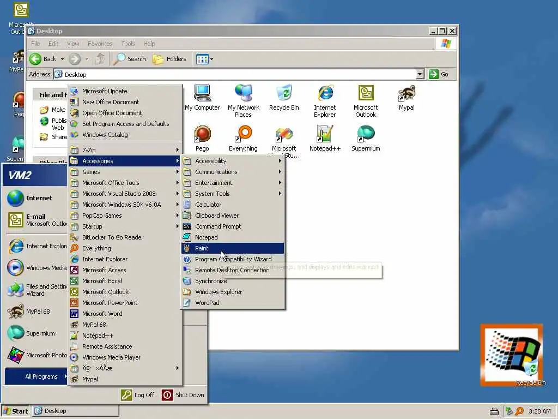Screen dimensions: 558x419
Task: Click the Folders toolbar button
Action: tap(170, 59)
